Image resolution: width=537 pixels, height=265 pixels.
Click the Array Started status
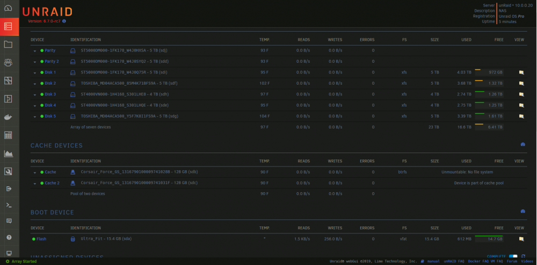[21, 261]
